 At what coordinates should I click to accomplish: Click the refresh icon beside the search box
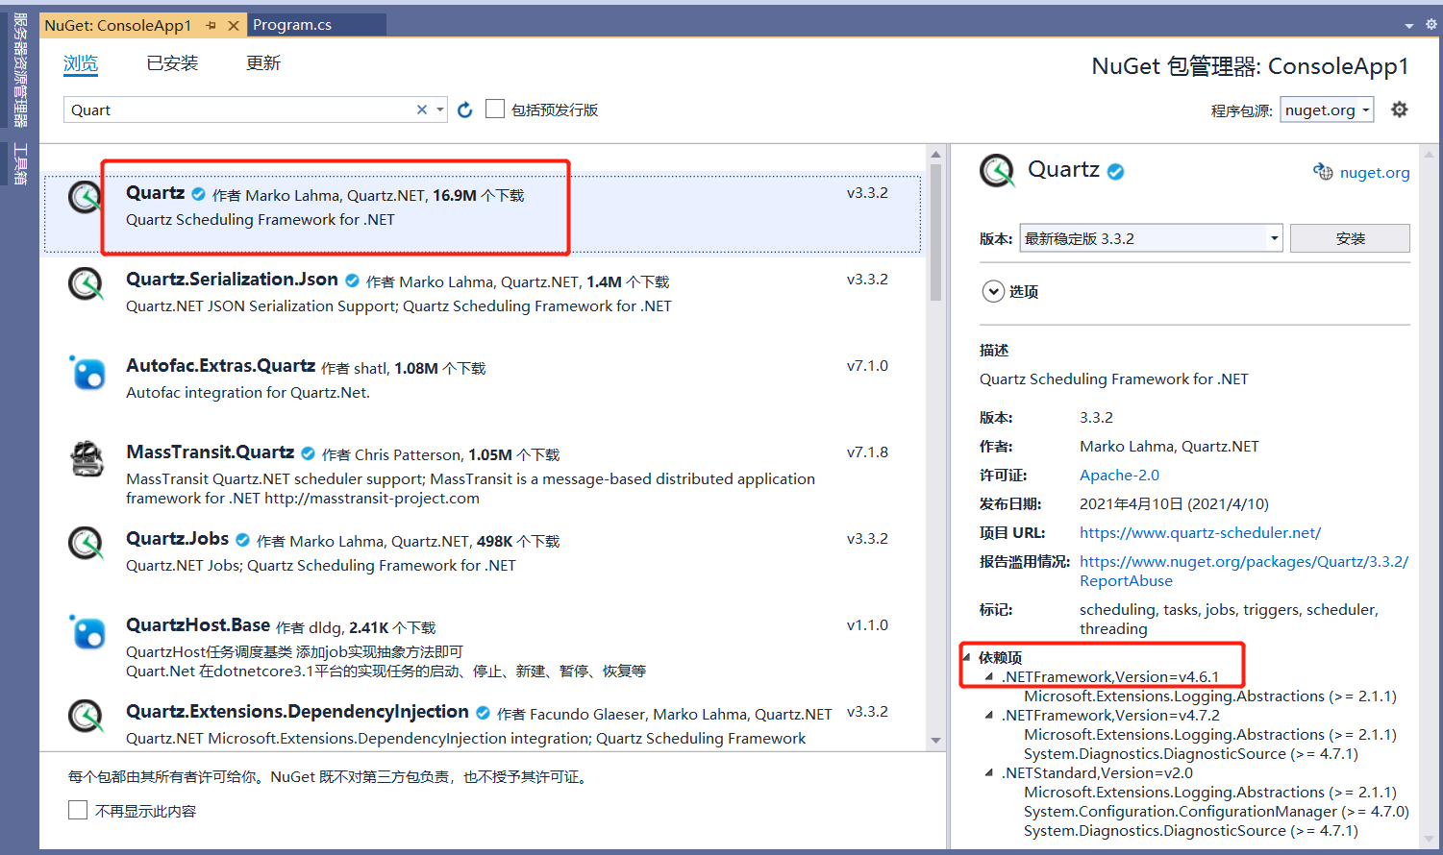point(465,110)
